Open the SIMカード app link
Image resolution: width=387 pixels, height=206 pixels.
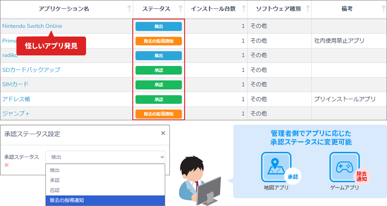tap(16, 84)
